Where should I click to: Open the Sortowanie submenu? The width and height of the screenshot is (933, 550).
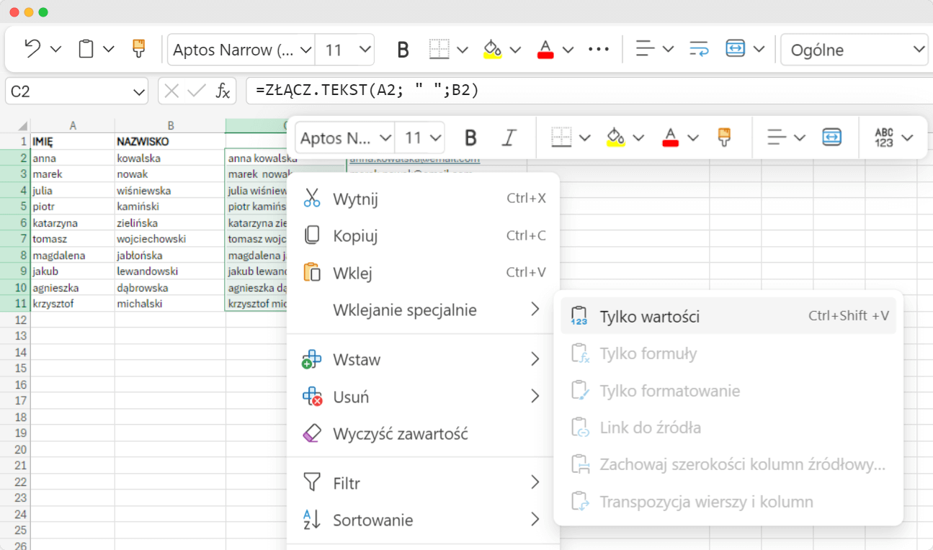pyautogui.click(x=424, y=520)
